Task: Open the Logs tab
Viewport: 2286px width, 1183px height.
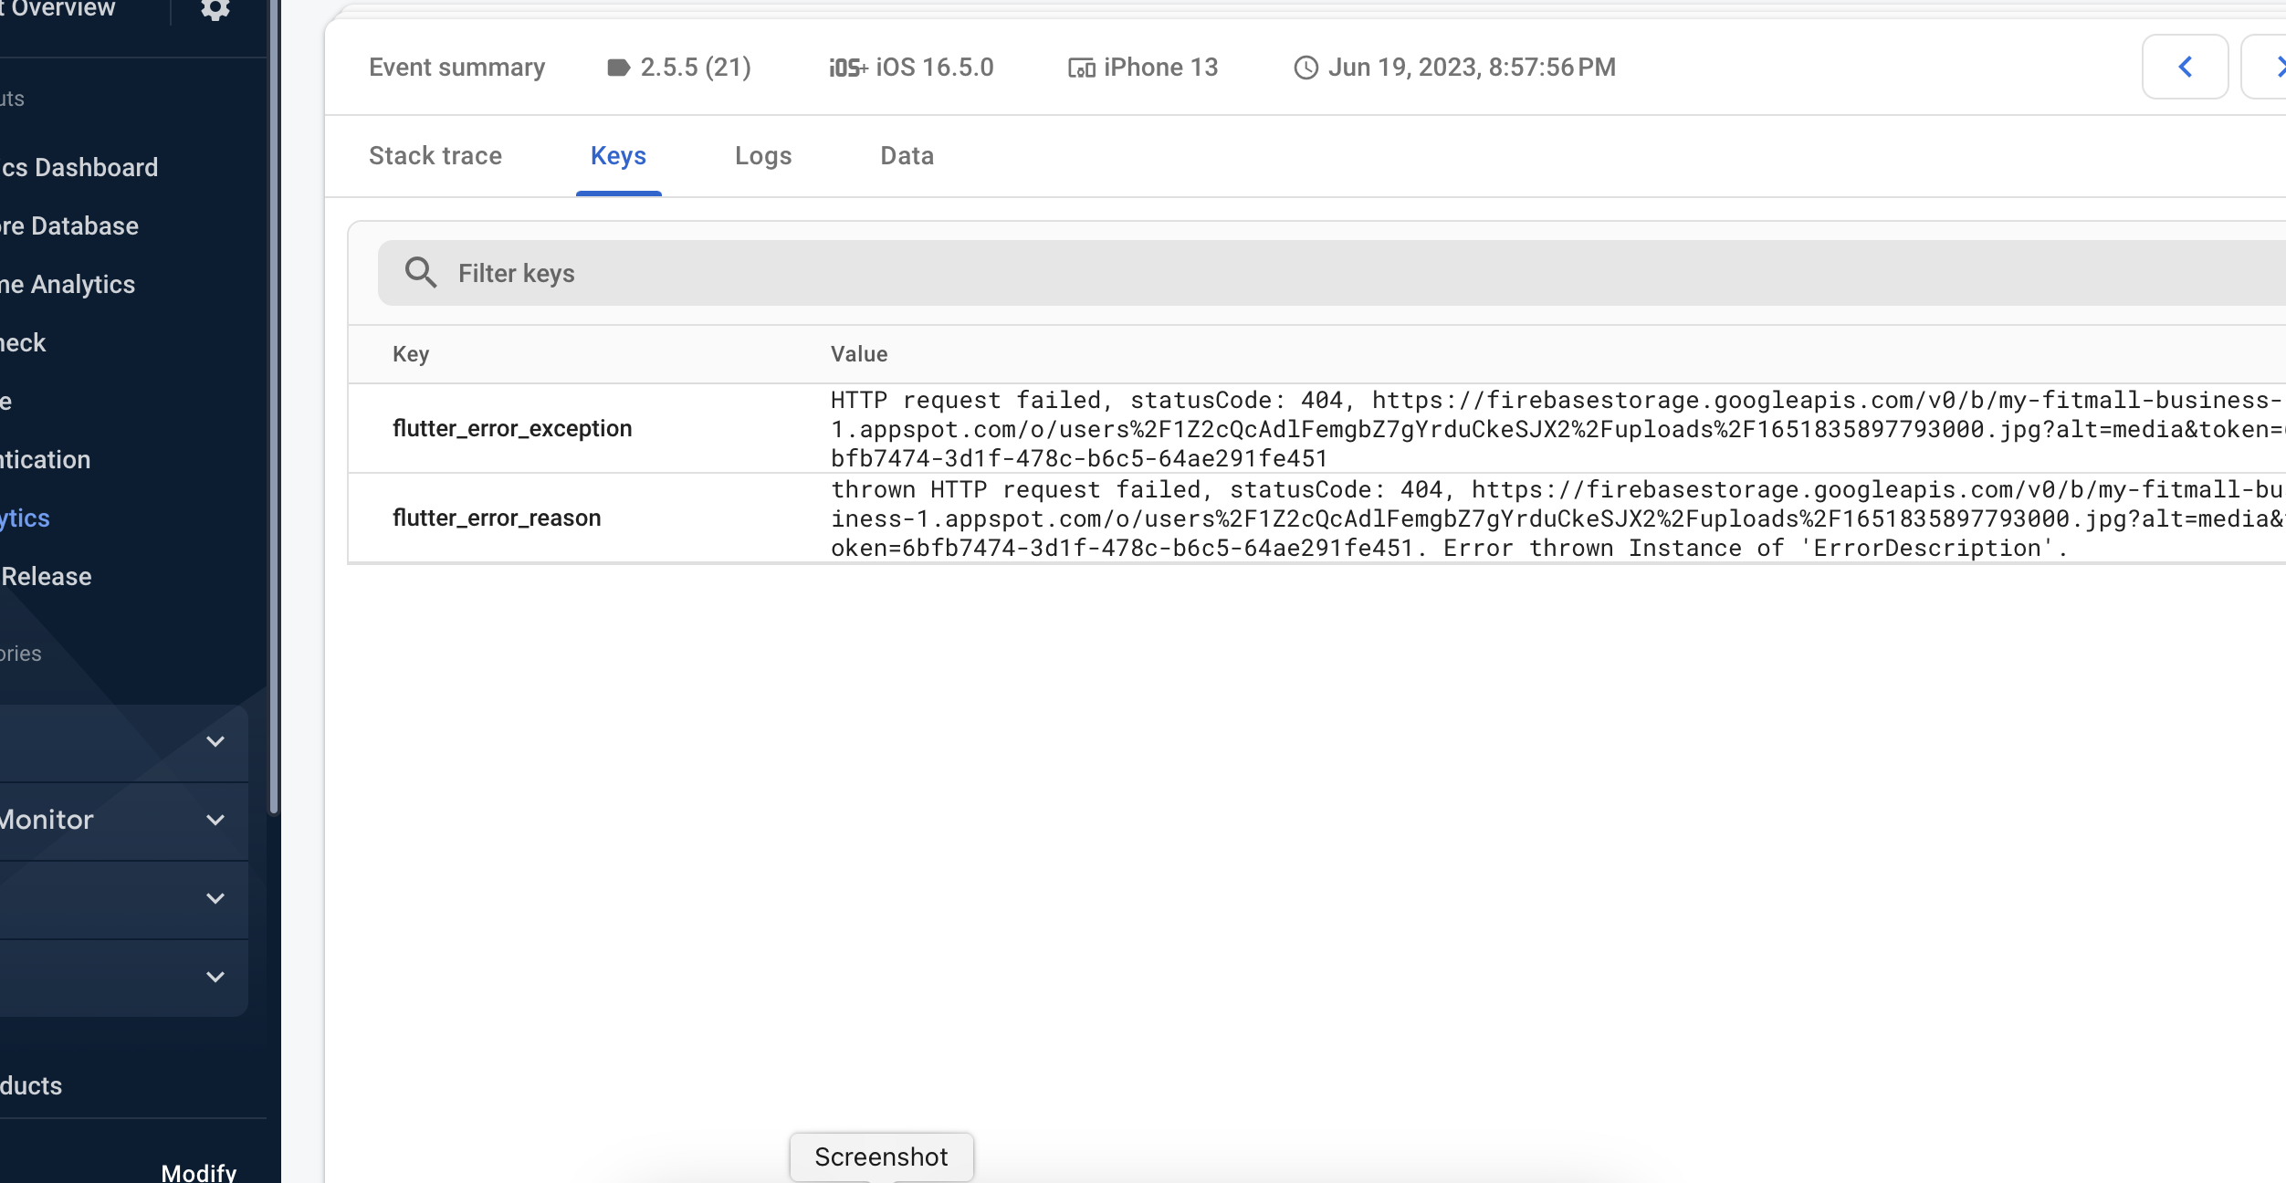Action: 763,156
